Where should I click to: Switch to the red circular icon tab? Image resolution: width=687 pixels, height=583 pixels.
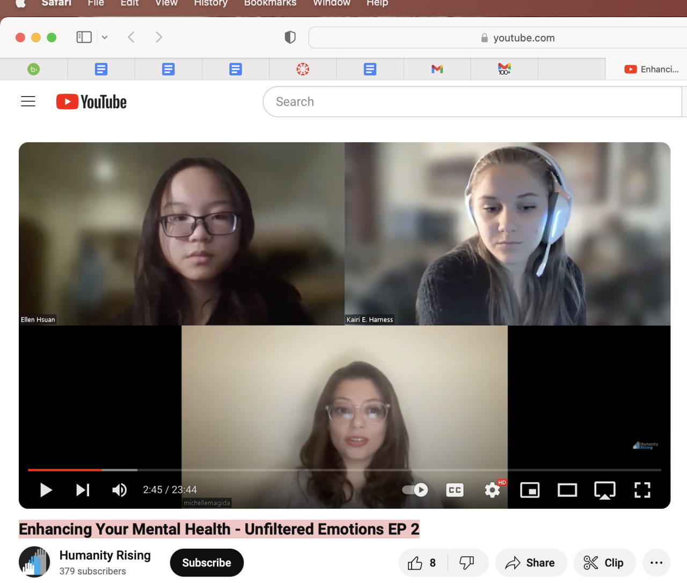click(x=303, y=69)
